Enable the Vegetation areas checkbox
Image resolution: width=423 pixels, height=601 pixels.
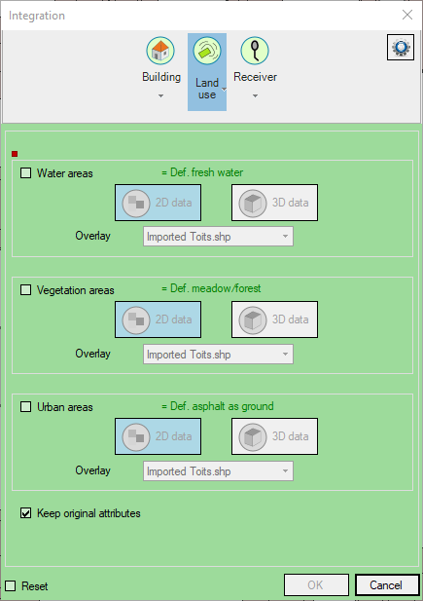click(25, 289)
